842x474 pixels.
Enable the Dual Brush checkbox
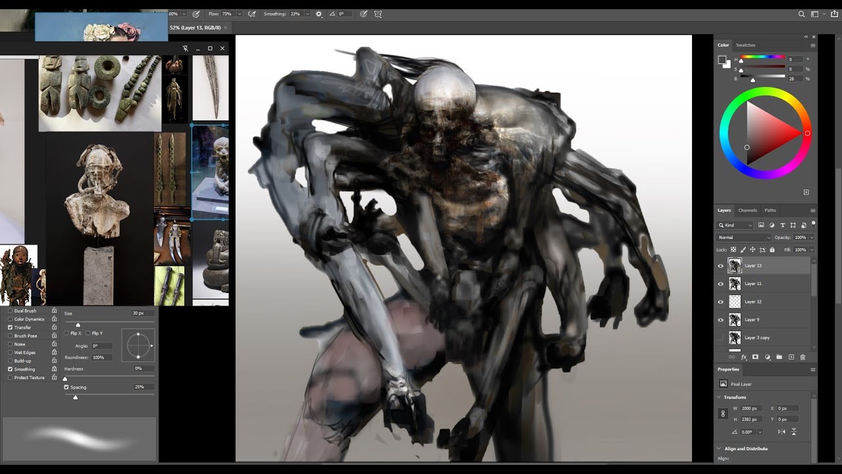(10, 311)
